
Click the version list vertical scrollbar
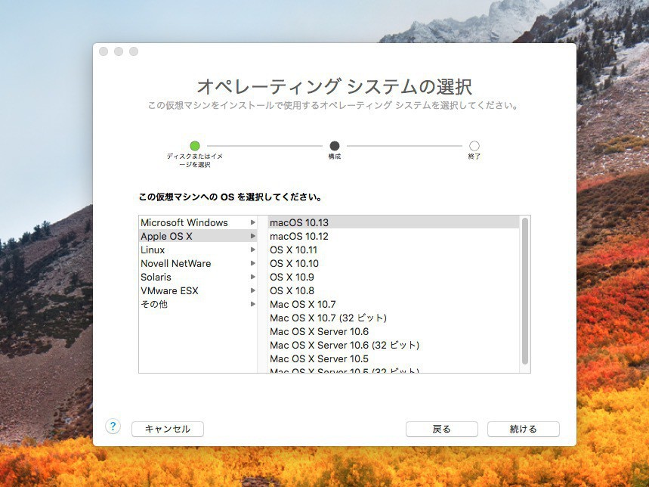pos(525,291)
